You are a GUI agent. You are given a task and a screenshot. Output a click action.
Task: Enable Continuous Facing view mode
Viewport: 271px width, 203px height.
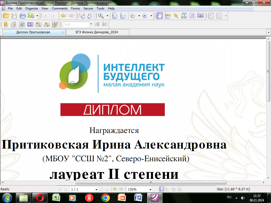click(x=174, y=189)
